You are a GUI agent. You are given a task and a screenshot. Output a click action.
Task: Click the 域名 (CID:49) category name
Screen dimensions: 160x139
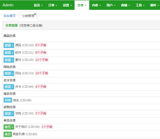22,100
